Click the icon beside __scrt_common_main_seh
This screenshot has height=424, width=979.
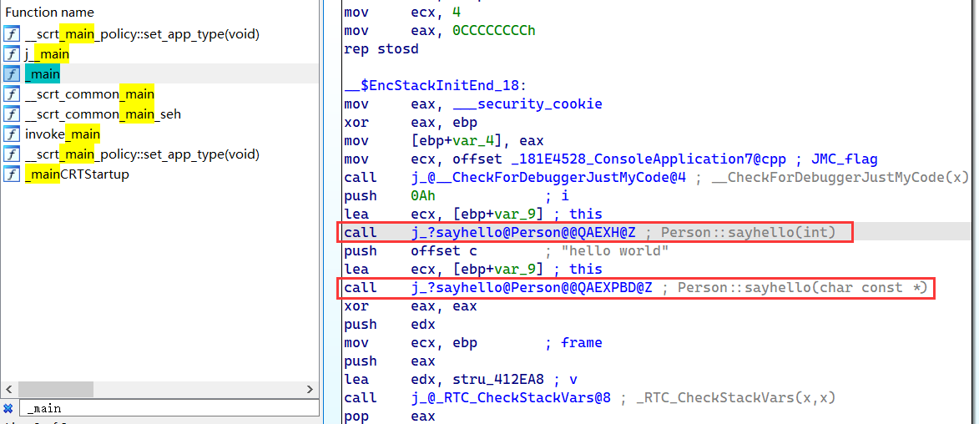click(12, 114)
